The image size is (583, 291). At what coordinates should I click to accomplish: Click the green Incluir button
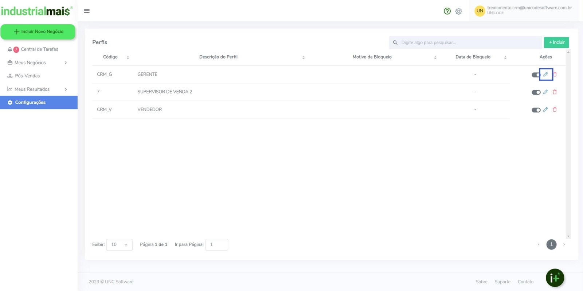pos(556,43)
